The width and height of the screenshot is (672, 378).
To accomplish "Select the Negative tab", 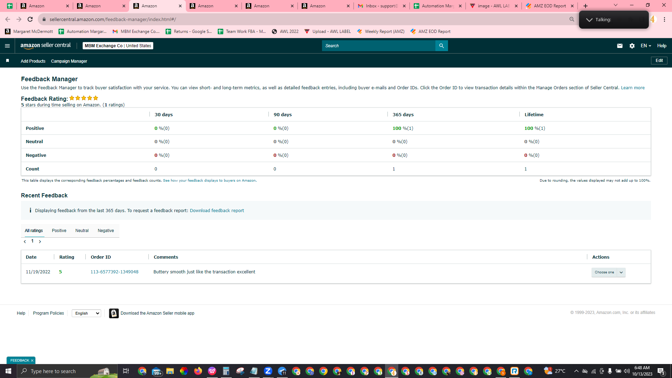I will point(106,231).
